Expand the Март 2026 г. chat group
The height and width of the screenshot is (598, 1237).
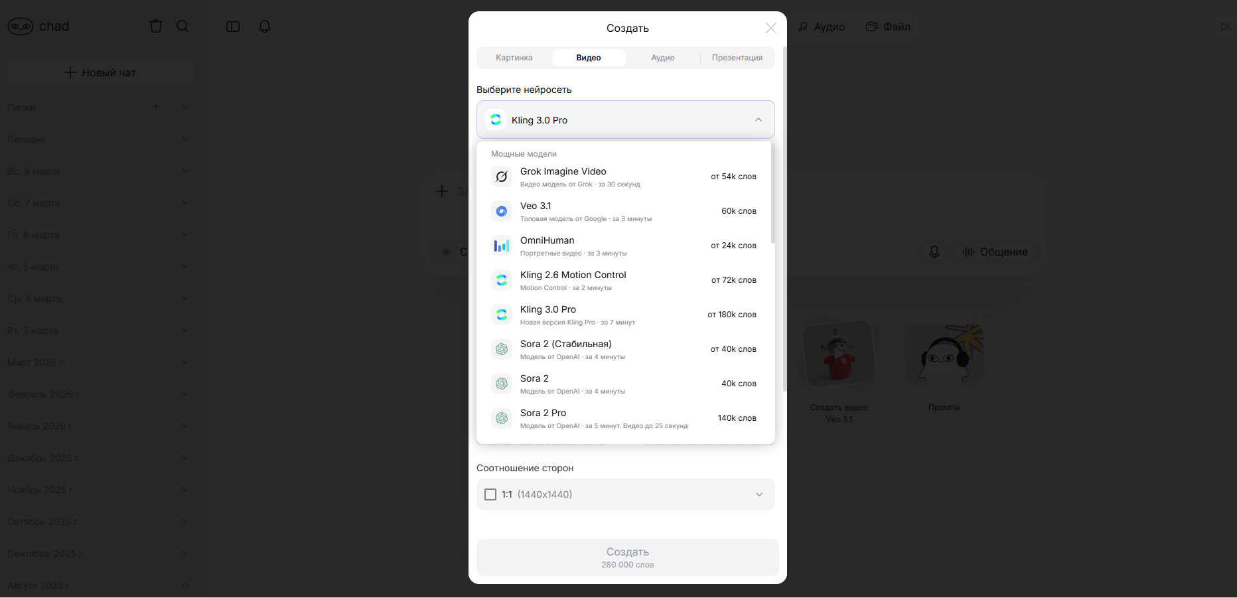185,362
